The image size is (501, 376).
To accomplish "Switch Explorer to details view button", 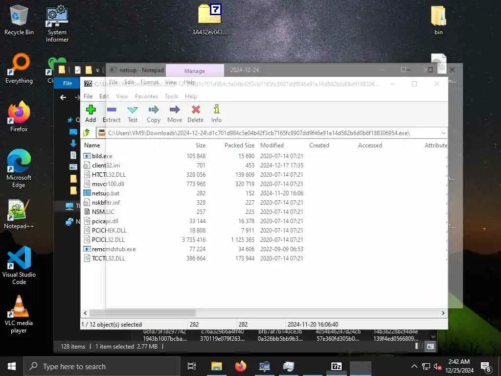I will (419, 346).
